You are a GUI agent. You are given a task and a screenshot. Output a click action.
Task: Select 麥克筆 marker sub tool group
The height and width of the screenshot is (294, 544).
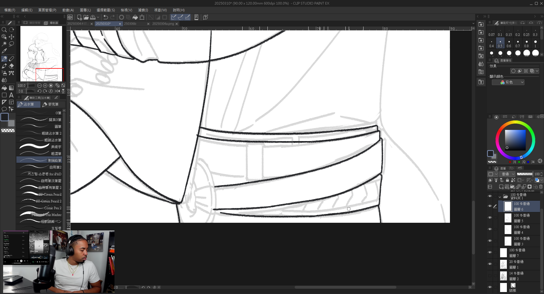53,104
